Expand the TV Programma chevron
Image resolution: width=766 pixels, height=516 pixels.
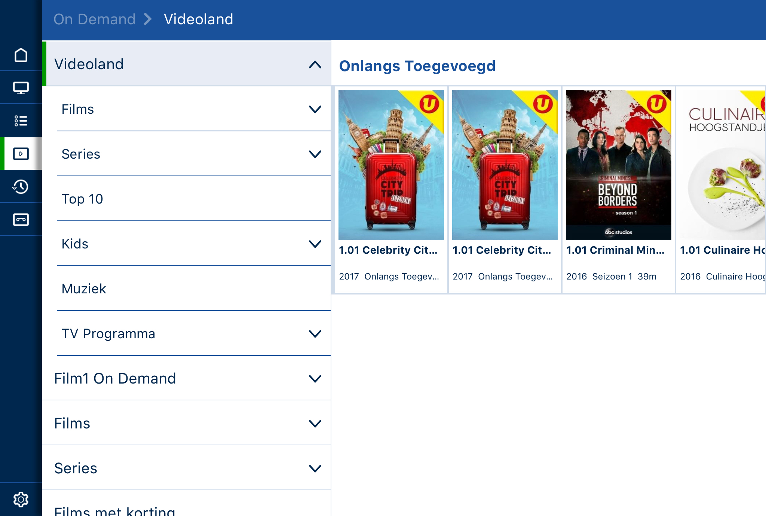[315, 334]
